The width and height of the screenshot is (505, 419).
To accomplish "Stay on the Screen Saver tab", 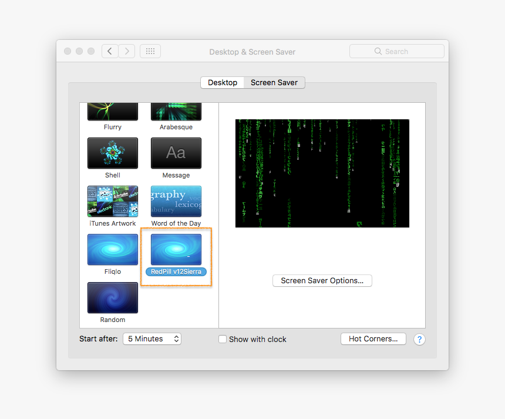I will click(274, 82).
